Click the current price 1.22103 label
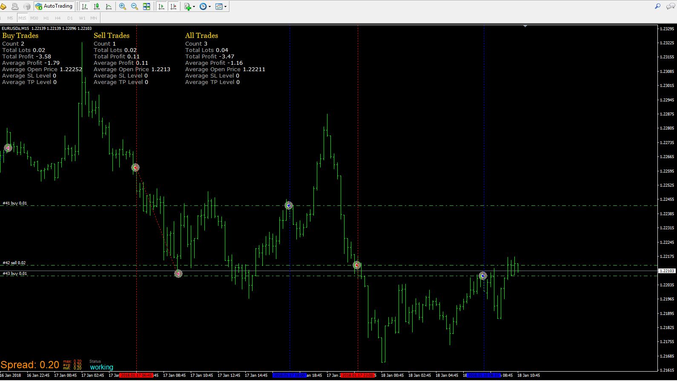Viewport: 677px width, 381px height. 667,271
